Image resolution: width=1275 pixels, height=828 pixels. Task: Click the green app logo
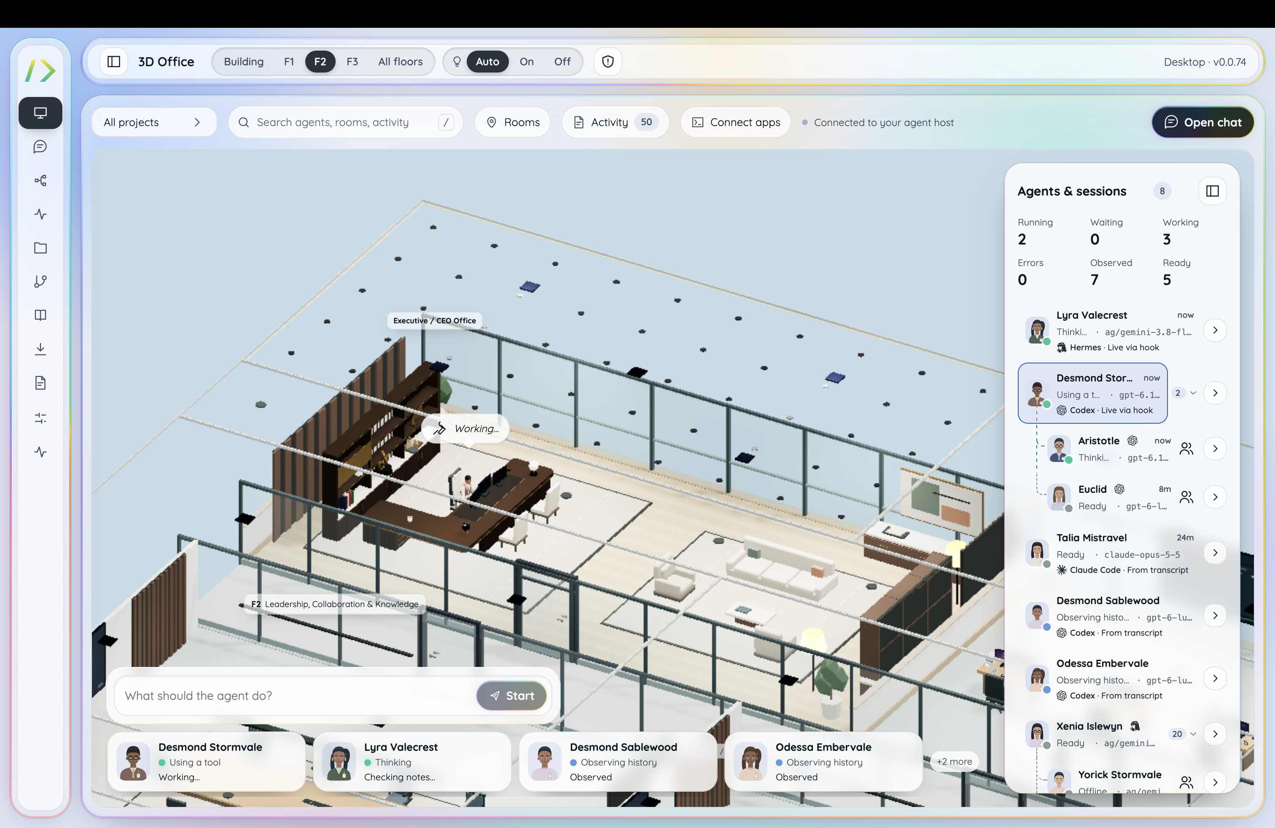tap(40, 71)
